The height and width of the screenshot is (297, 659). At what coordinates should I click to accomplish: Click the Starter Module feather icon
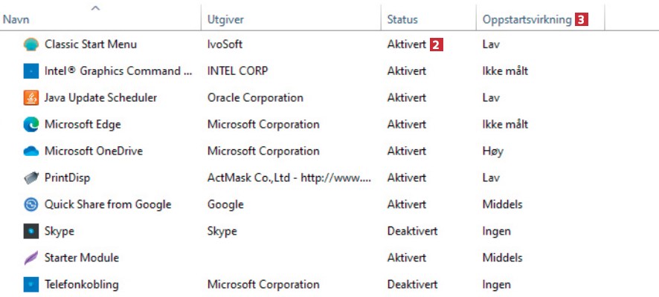31,258
